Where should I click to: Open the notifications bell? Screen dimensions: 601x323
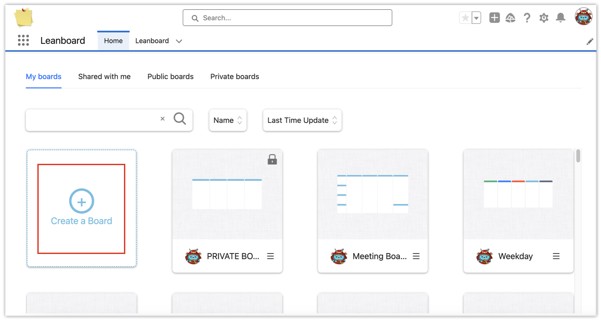point(561,18)
